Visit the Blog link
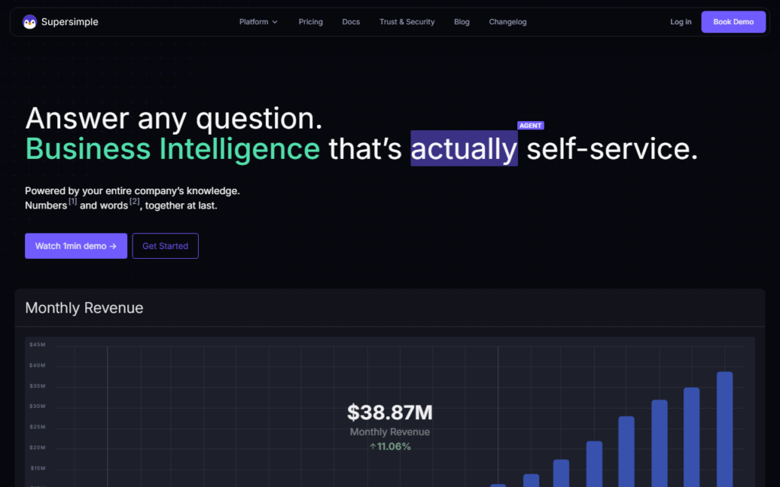This screenshot has width=780, height=487. [x=462, y=22]
